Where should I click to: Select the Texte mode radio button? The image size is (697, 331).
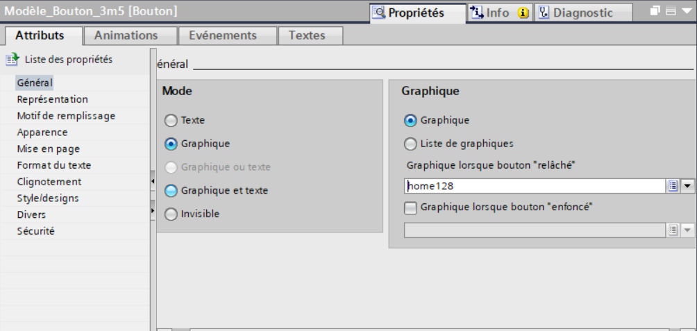(171, 120)
